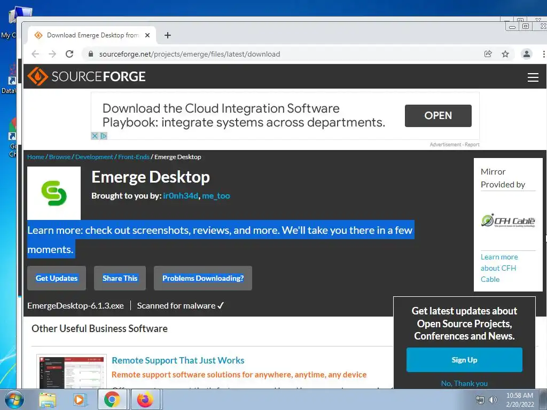The width and height of the screenshot is (547, 410).
Task: Open Windows Explorer from taskbar
Action: 48,400
